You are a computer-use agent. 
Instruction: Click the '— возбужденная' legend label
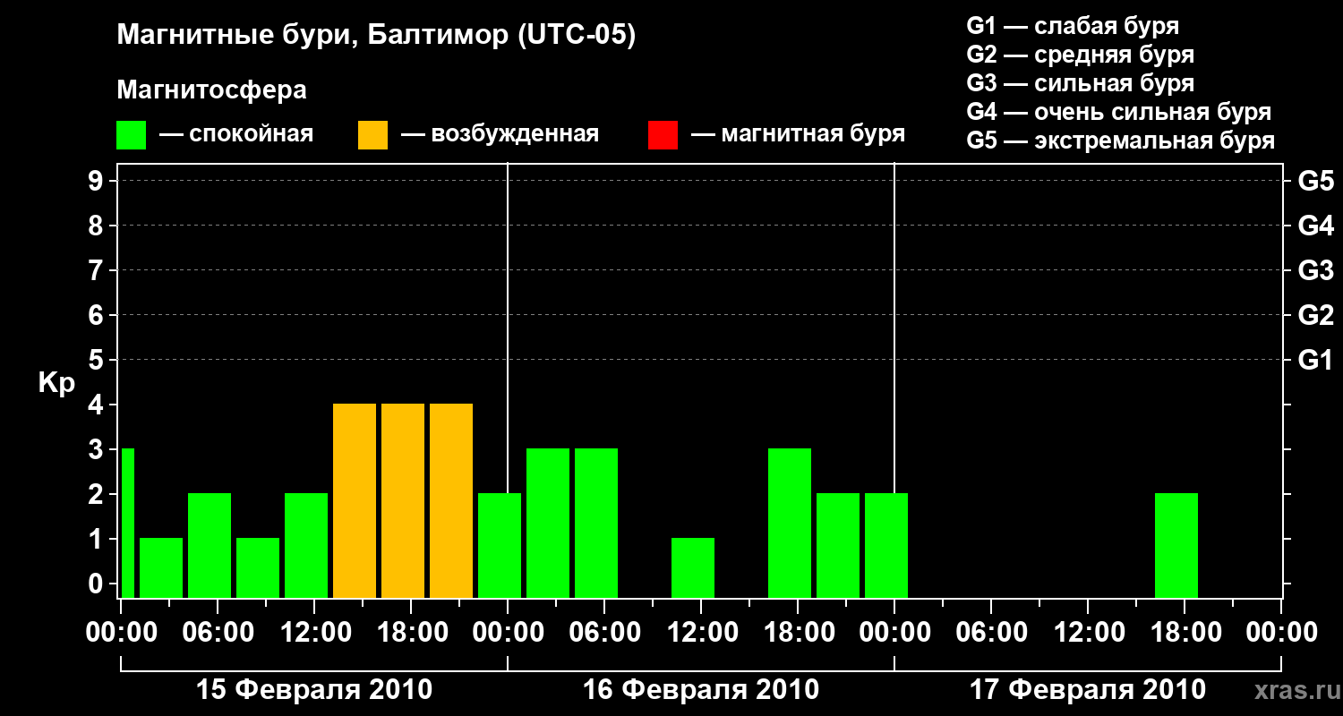(x=500, y=134)
